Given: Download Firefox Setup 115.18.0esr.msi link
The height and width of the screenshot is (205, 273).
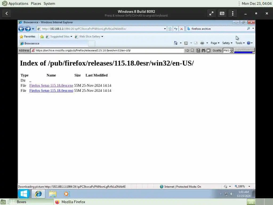Looking at the screenshot, I should (51, 90).
